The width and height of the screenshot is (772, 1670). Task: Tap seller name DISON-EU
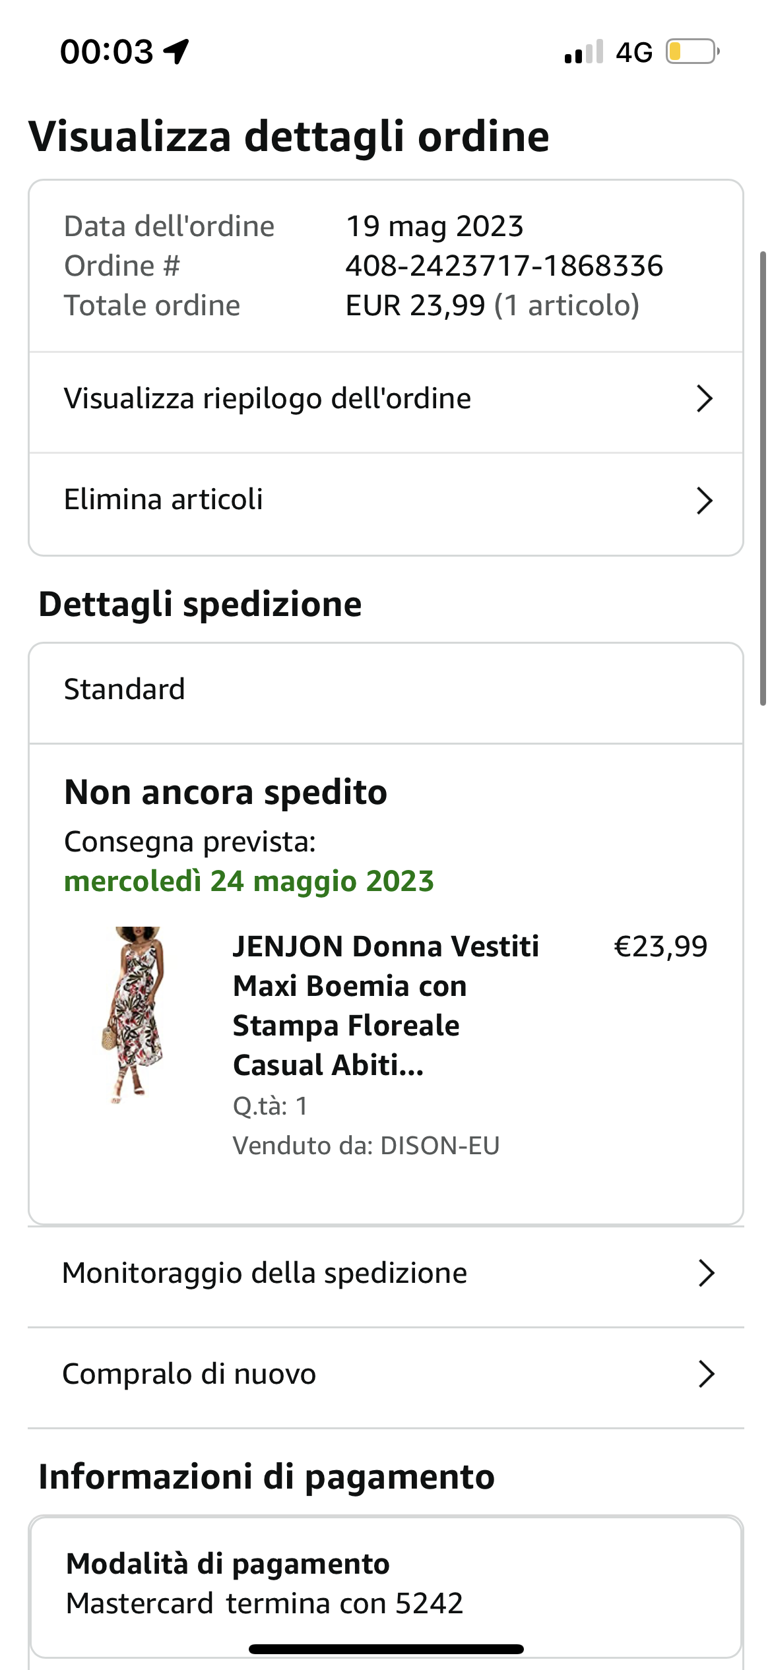[x=440, y=1146]
